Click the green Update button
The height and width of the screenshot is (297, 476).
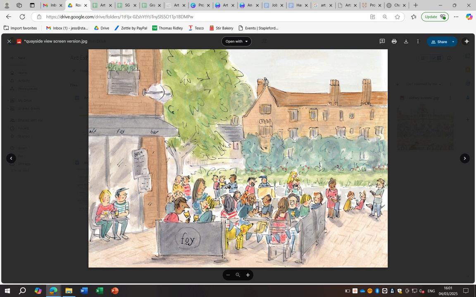click(x=435, y=16)
